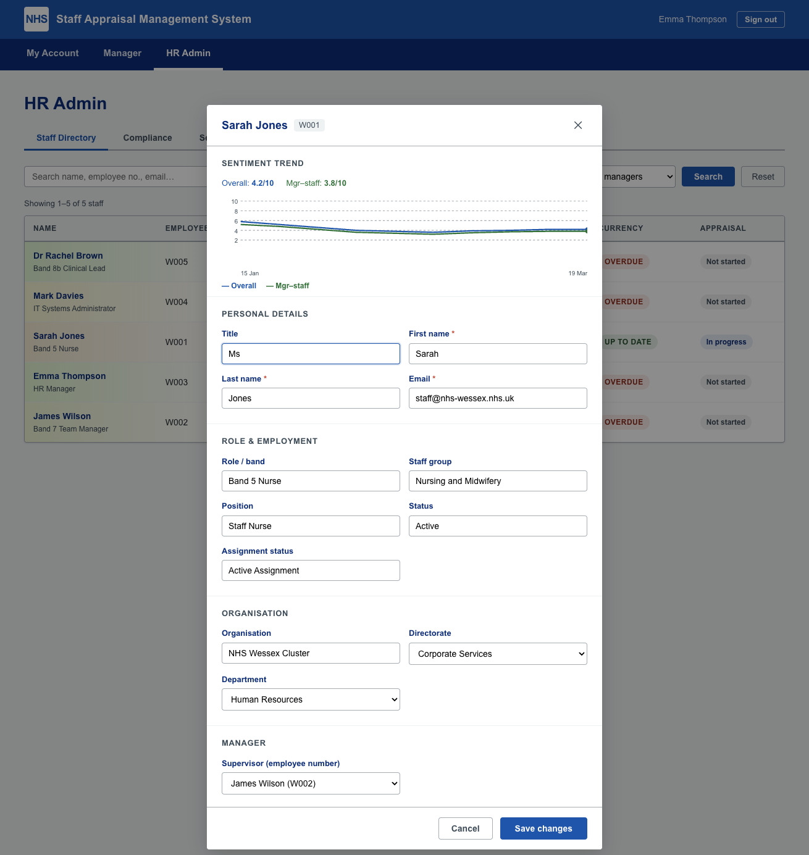This screenshot has width=809, height=855.
Task: Click inside the Title input field
Action: click(311, 354)
